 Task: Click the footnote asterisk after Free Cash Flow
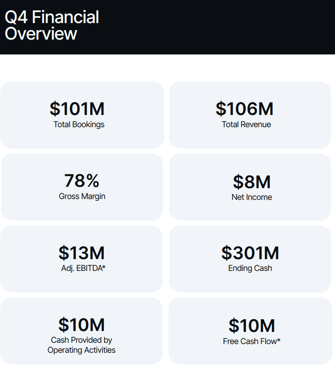point(278,341)
